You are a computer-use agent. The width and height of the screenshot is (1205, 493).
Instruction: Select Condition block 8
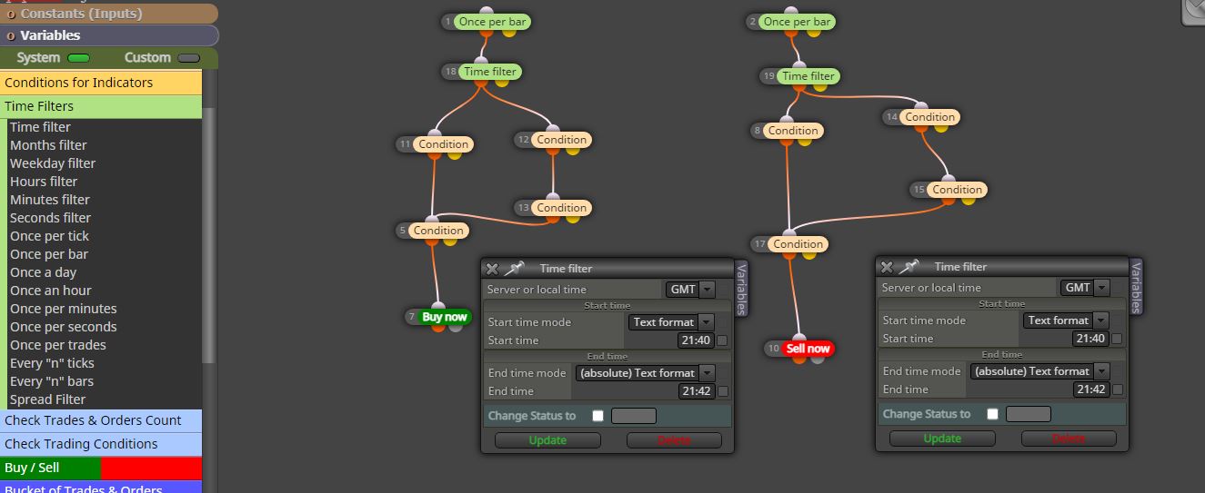(x=793, y=130)
